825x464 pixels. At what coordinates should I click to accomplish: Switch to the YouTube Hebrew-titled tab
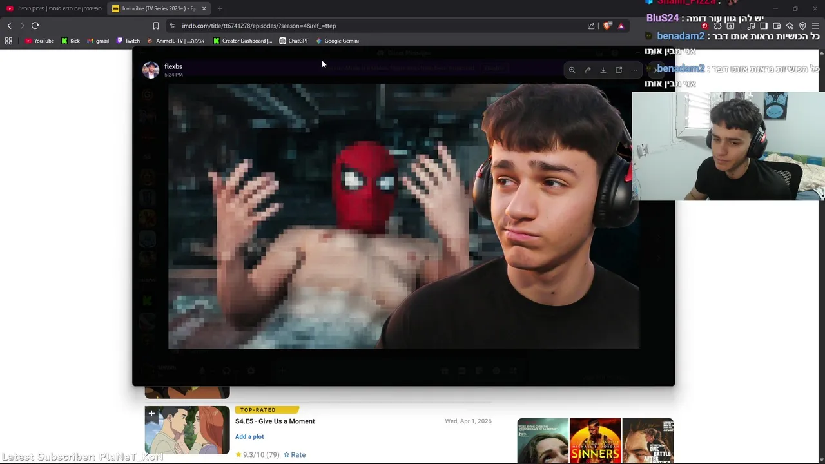point(53,8)
